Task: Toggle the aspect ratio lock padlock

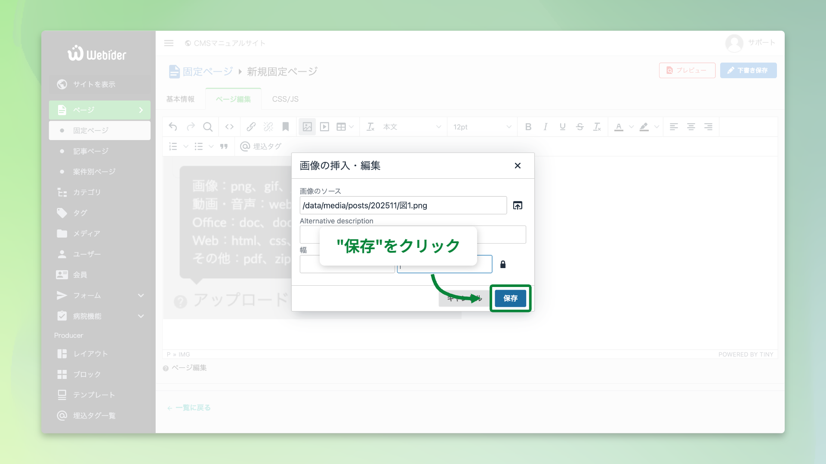Action: tap(502, 264)
